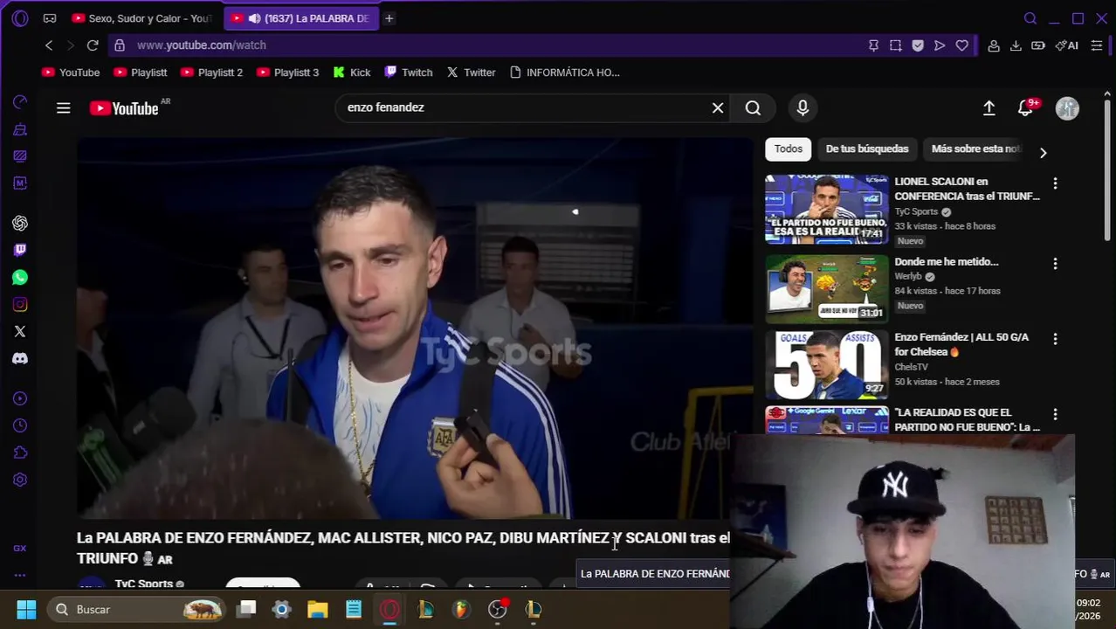Click the TyC Sports channel name under video
Viewport: 1116px width, 629px height.
(144, 583)
